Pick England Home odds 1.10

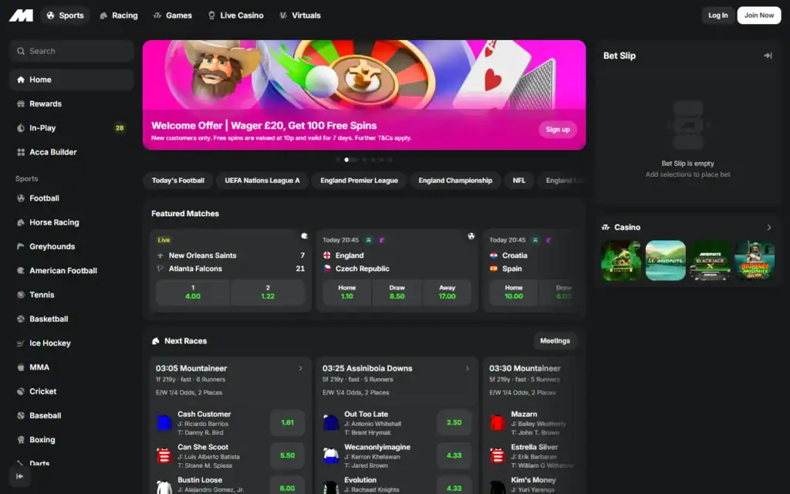[x=346, y=293]
